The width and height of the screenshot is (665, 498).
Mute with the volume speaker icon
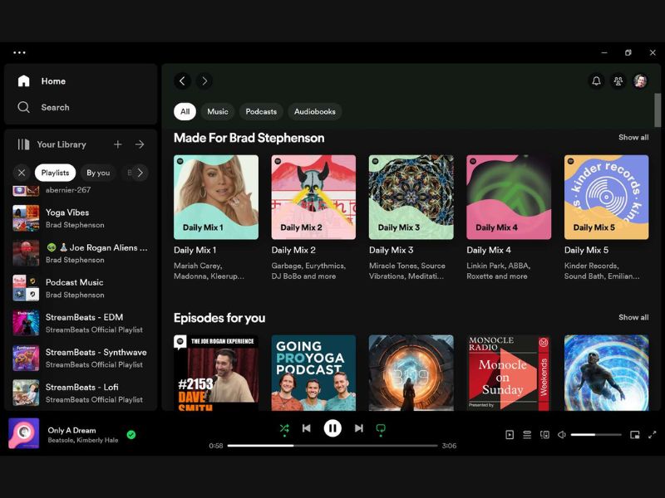tap(562, 435)
